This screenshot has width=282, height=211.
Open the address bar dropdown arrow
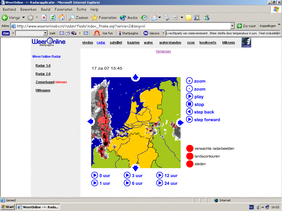coord(232,26)
